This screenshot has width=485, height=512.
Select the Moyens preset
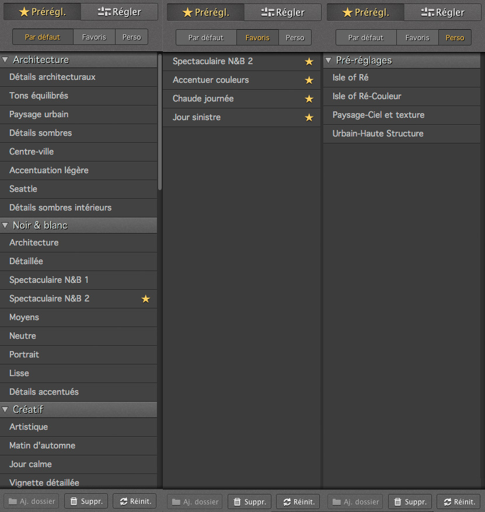click(78, 317)
